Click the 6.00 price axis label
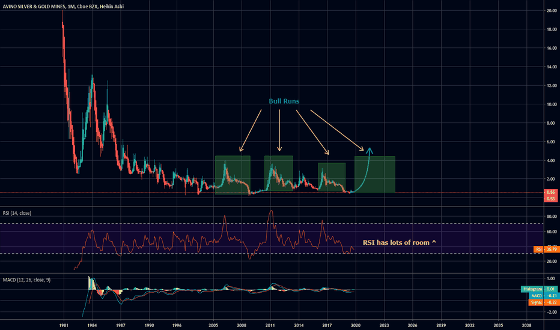Image resolution: width=560 pixels, height=330 pixels. (x=552, y=142)
